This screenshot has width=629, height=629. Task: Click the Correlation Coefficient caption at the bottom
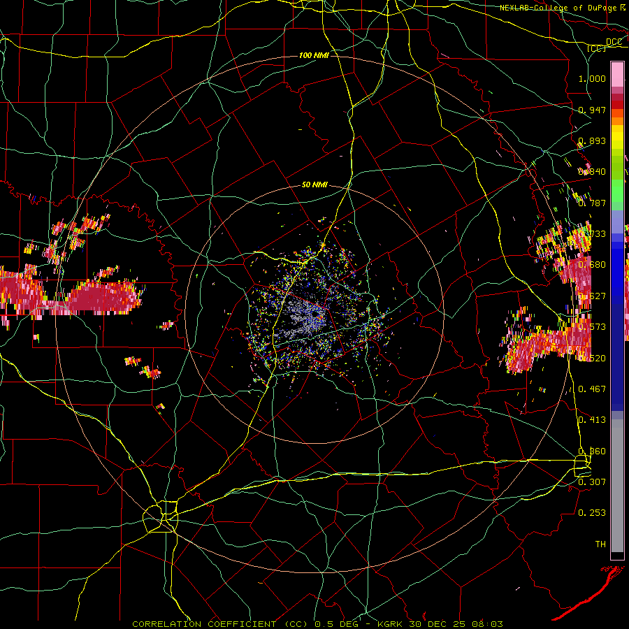[317, 624]
